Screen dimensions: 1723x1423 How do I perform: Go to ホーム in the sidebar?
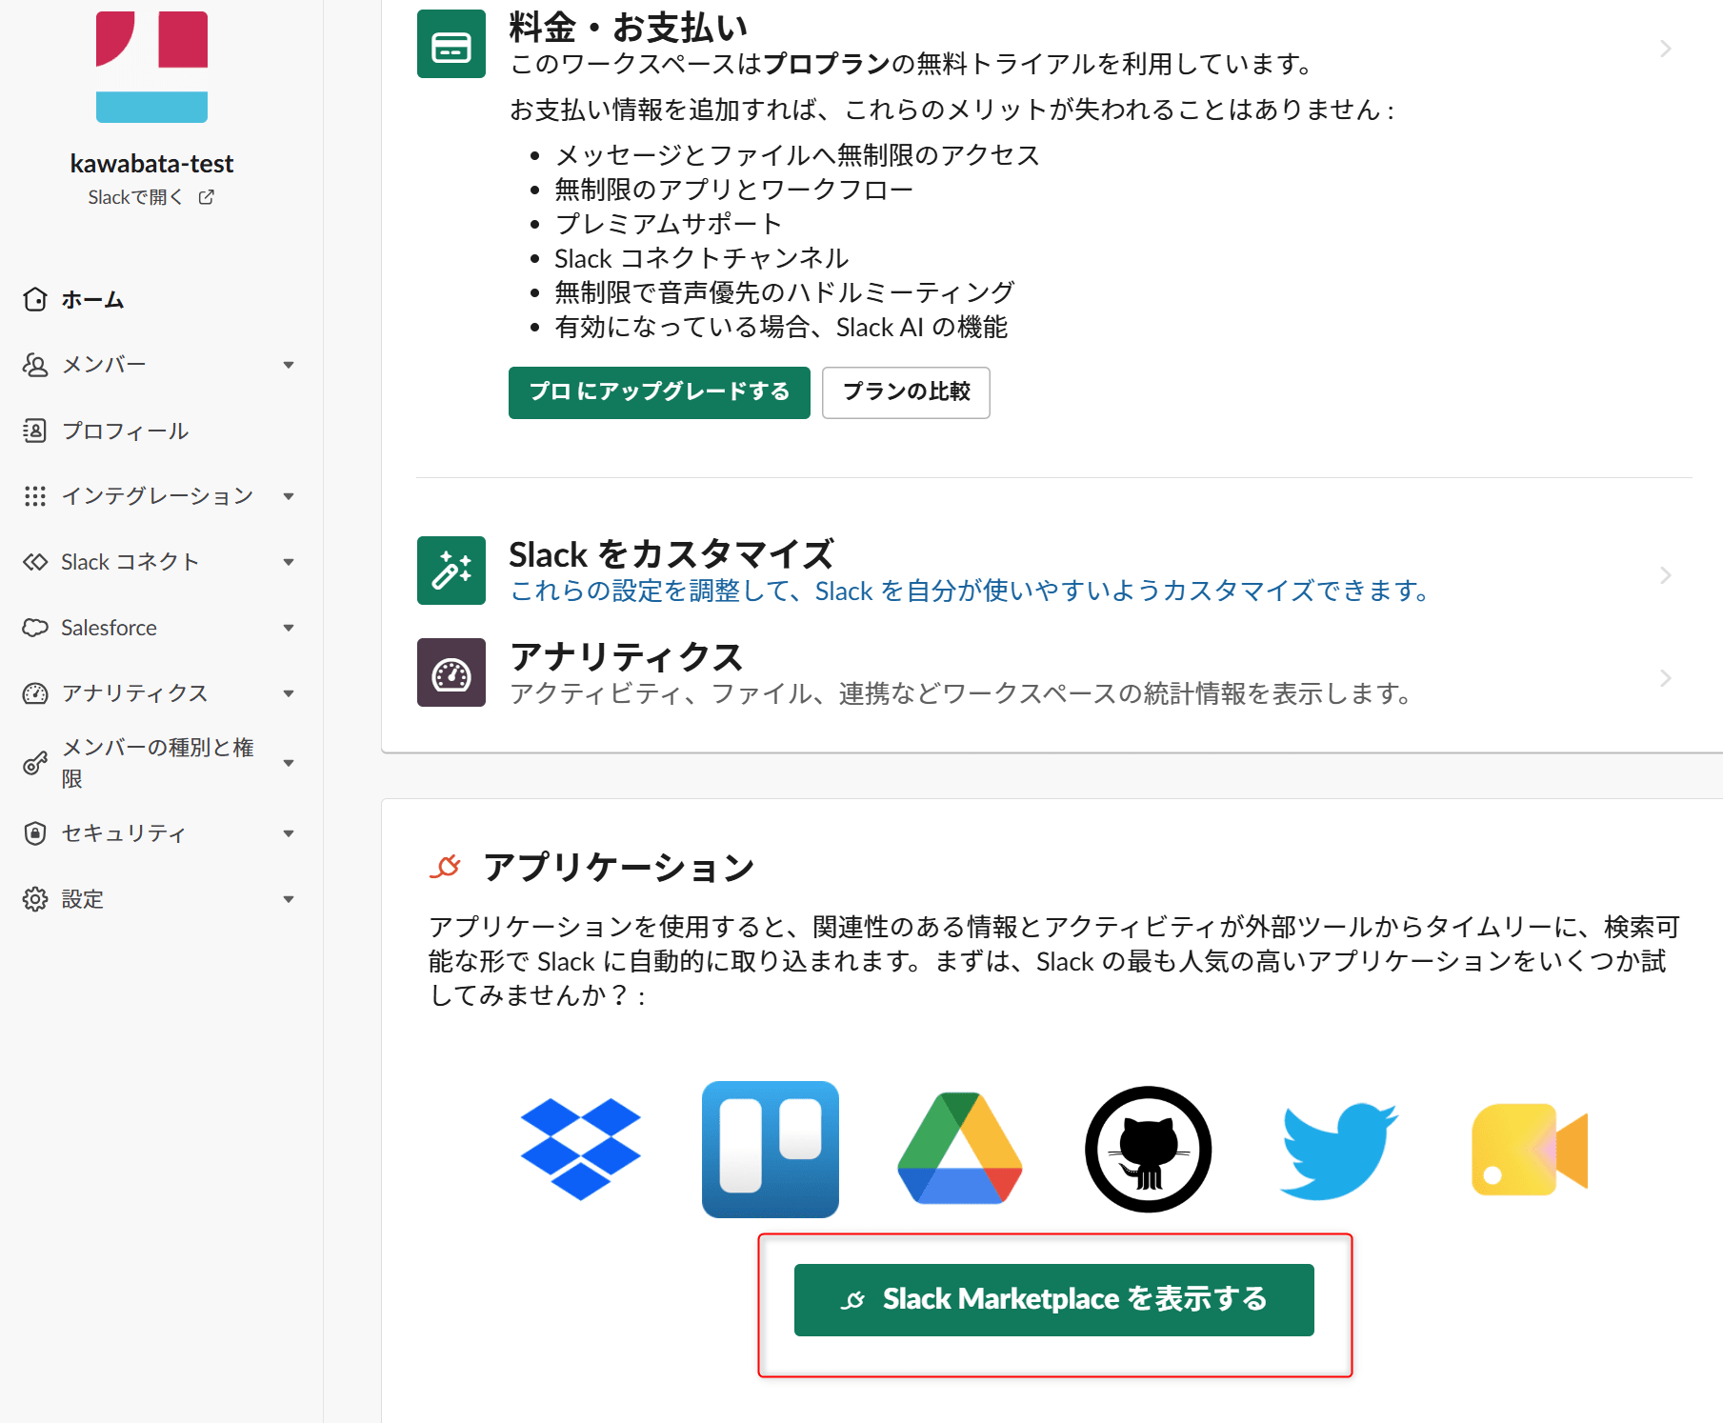click(92, 299)
